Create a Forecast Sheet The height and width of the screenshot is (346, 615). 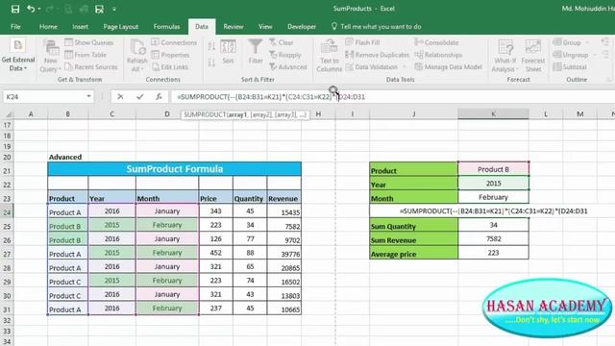(533, 56)
